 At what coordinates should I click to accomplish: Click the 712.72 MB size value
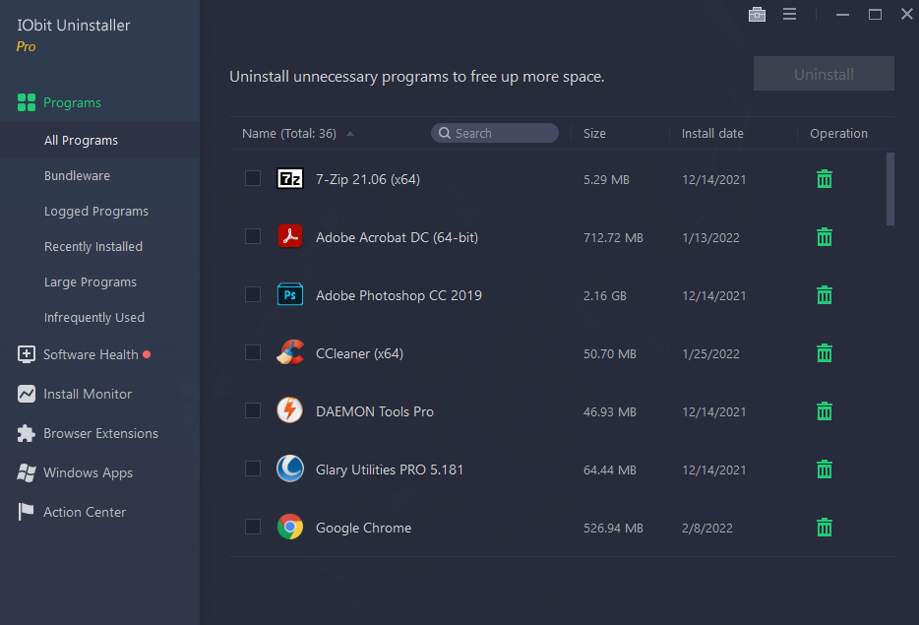tap(613, 237)
